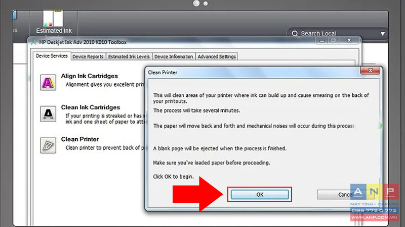Click 'A blank page will be ejected' text
This screenshot has height=227, width=405.
point(220,148)
